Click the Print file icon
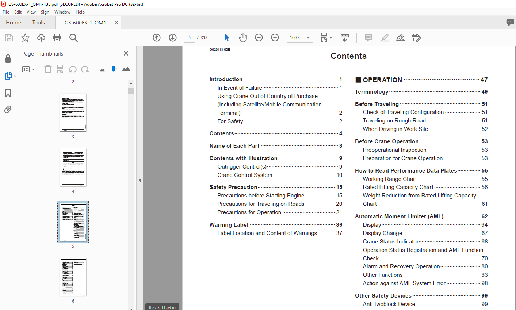Image resolution: width=516 pixels, height=310 pixels. point(57,38)
